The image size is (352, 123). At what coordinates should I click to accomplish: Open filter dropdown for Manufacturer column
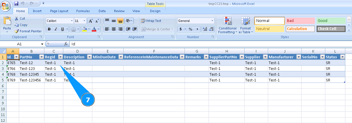click(298, 57)
